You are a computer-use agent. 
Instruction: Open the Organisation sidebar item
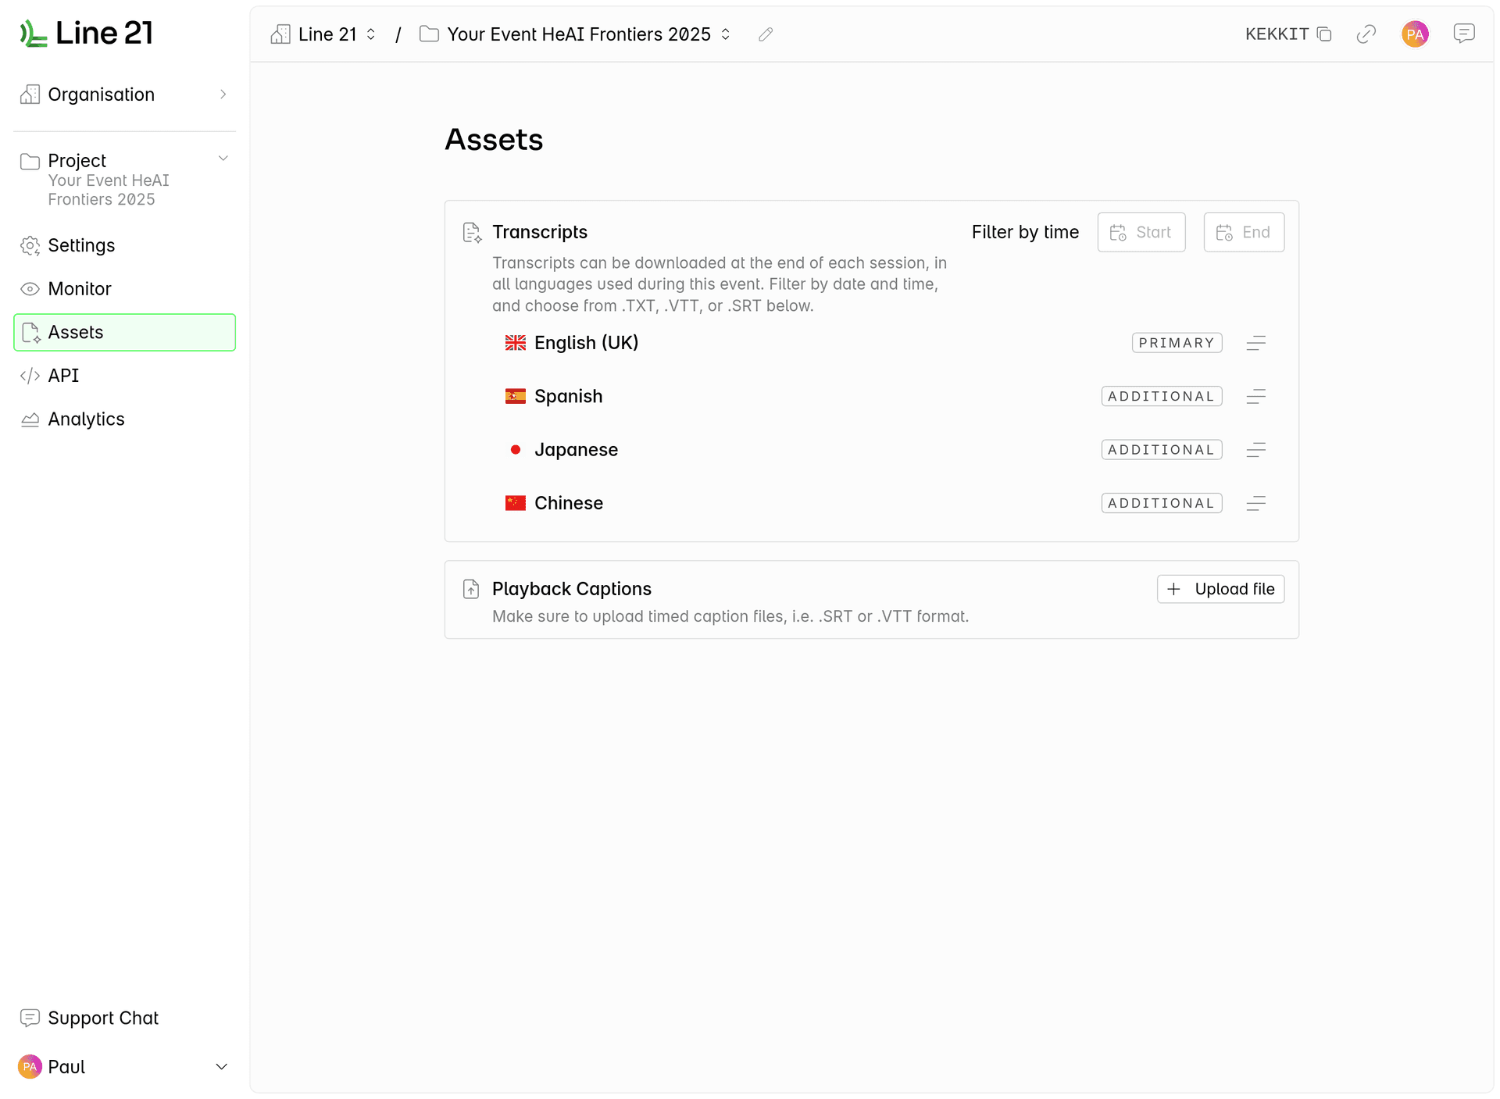[x=124, y=95]
